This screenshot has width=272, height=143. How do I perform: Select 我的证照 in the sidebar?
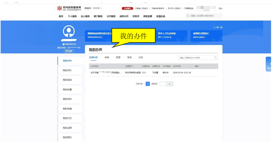tap(67, 128)
